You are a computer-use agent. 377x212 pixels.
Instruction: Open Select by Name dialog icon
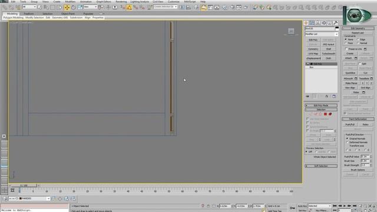tap(46, 8)
